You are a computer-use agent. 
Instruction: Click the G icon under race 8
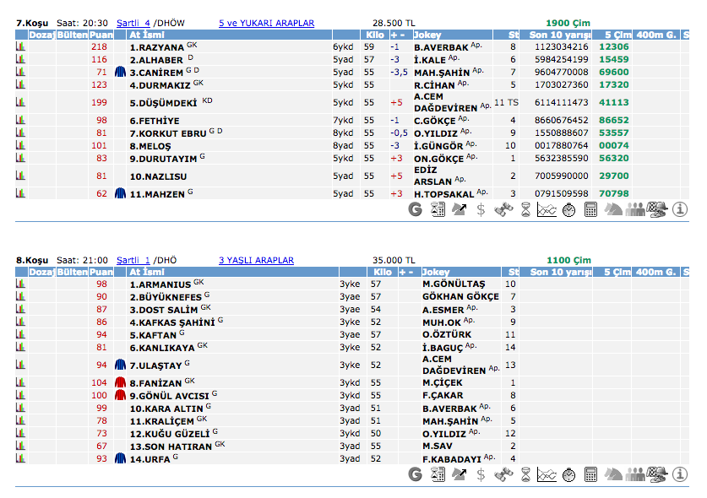click(x=415, y=474)
